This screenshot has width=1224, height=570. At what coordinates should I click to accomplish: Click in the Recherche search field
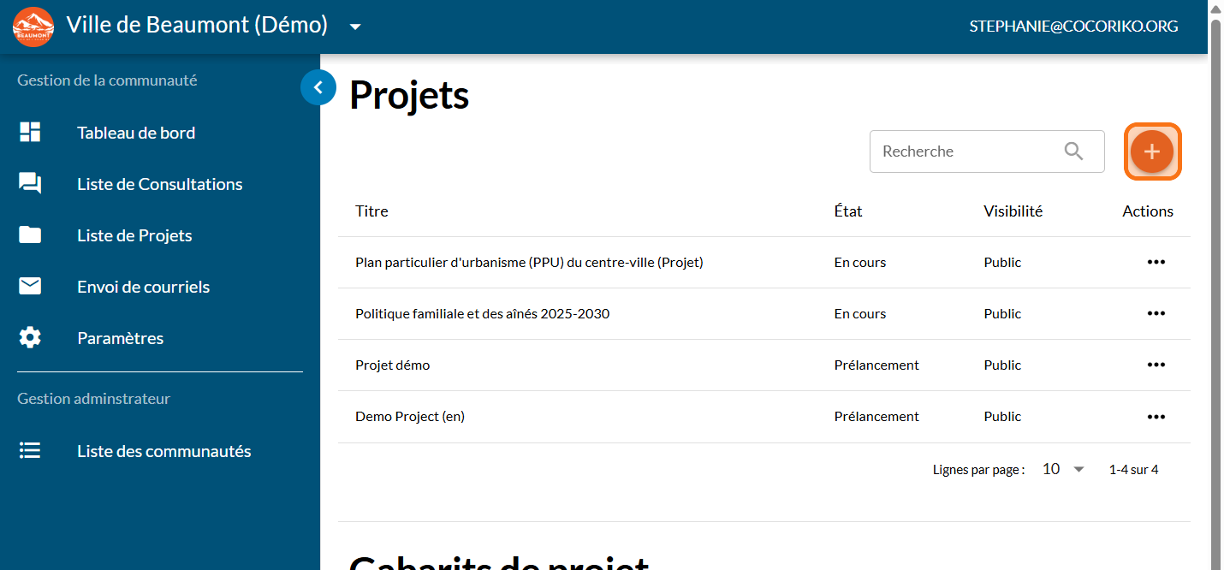(963, 151)
